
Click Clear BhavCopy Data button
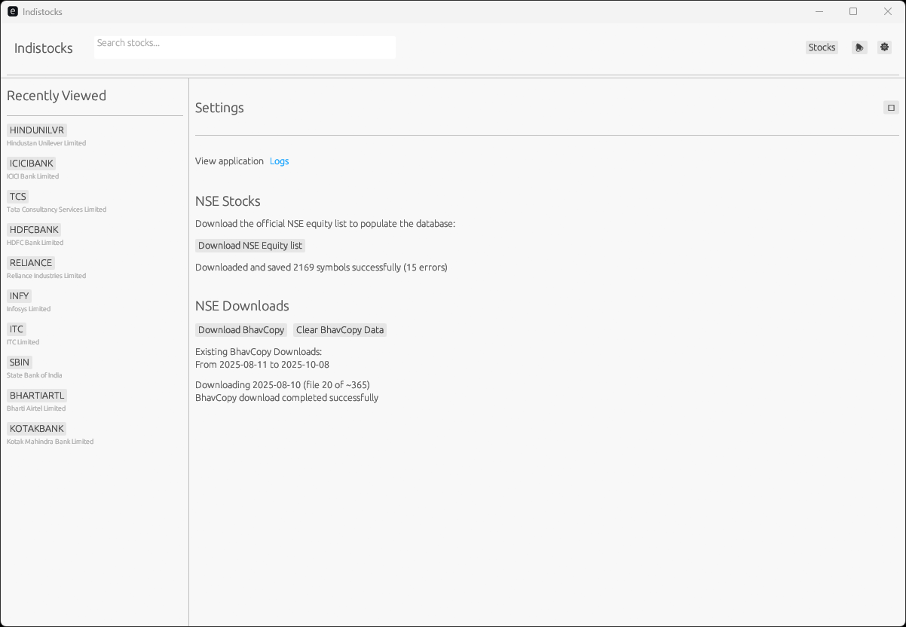click(340, 330)
